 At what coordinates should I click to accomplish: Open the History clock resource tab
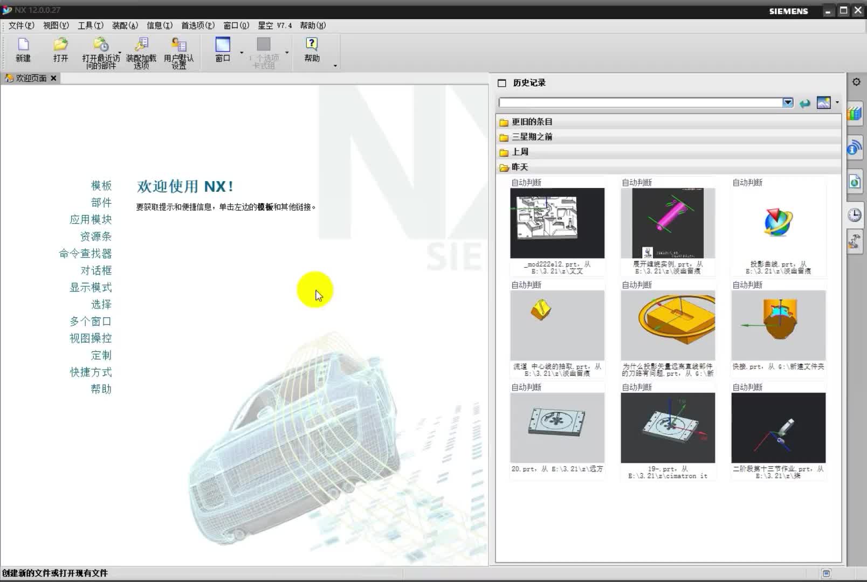click(x=855, y=215)
